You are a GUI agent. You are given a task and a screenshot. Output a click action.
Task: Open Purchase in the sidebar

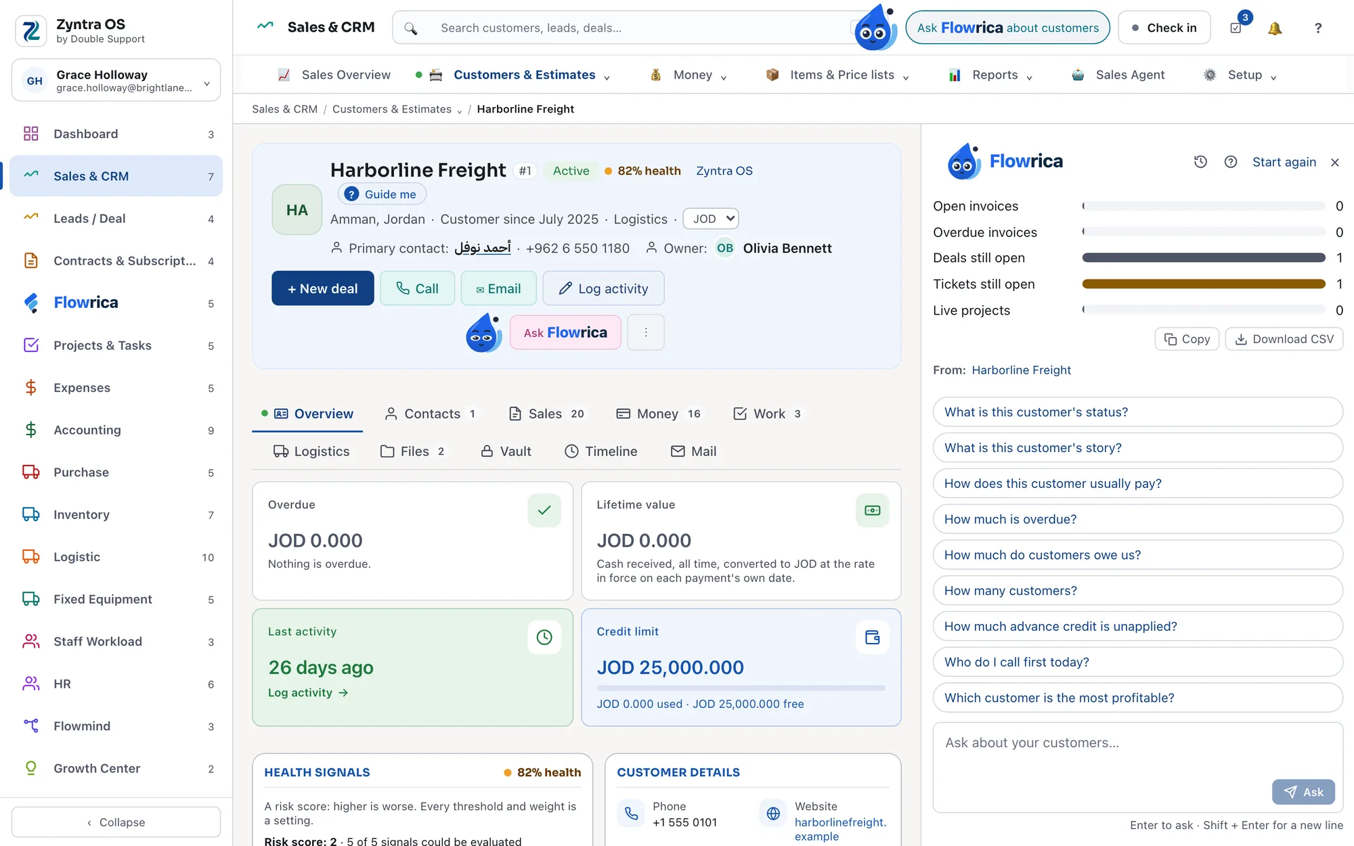coord(116,472)
